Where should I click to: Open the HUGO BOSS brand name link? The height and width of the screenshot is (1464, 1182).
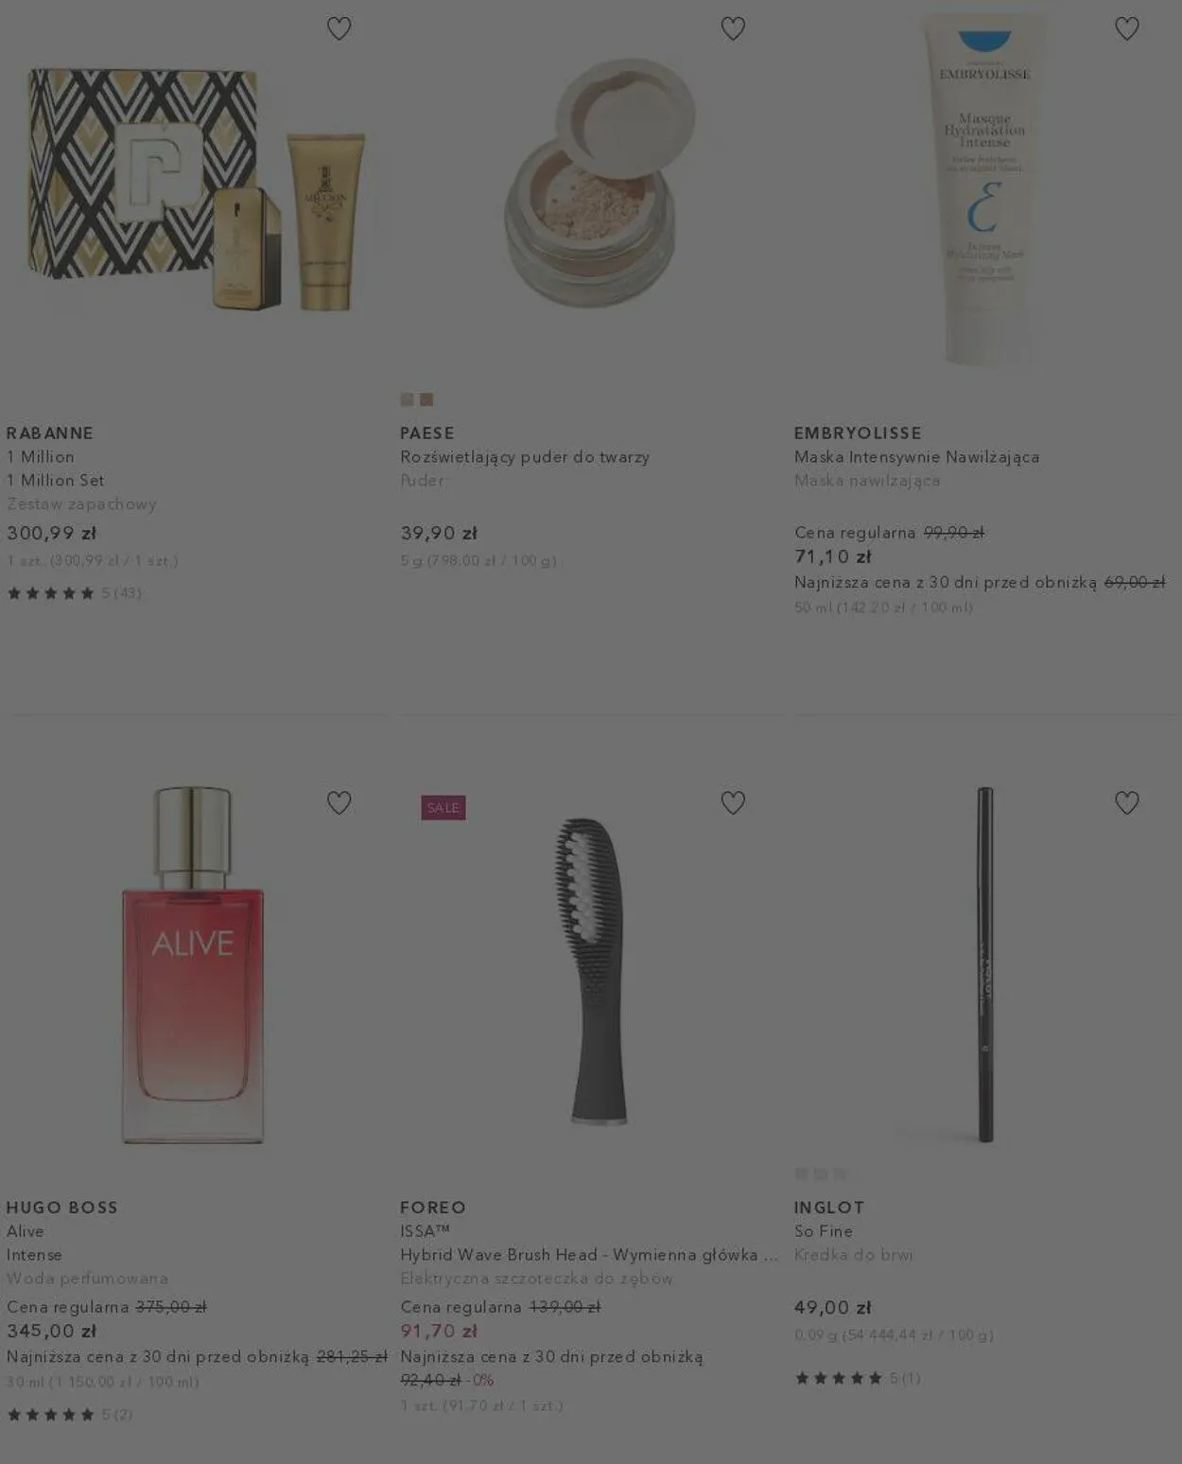tap(62, 1208)
